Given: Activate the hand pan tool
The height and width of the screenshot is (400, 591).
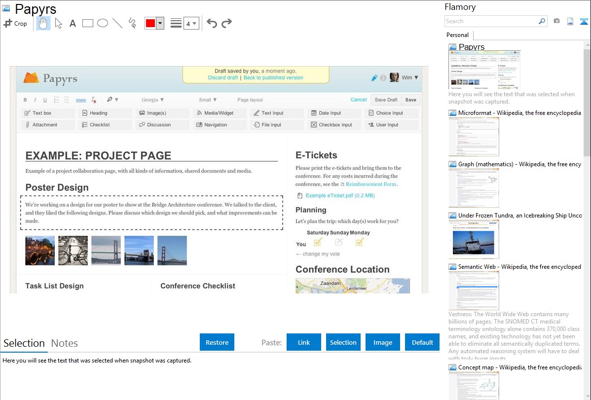Looking at the screenshot, I should (43, 23).
